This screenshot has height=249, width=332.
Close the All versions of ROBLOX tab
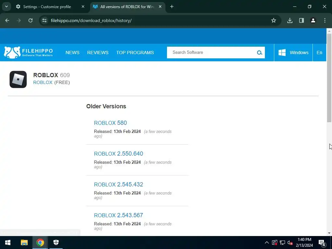[160, 7]
